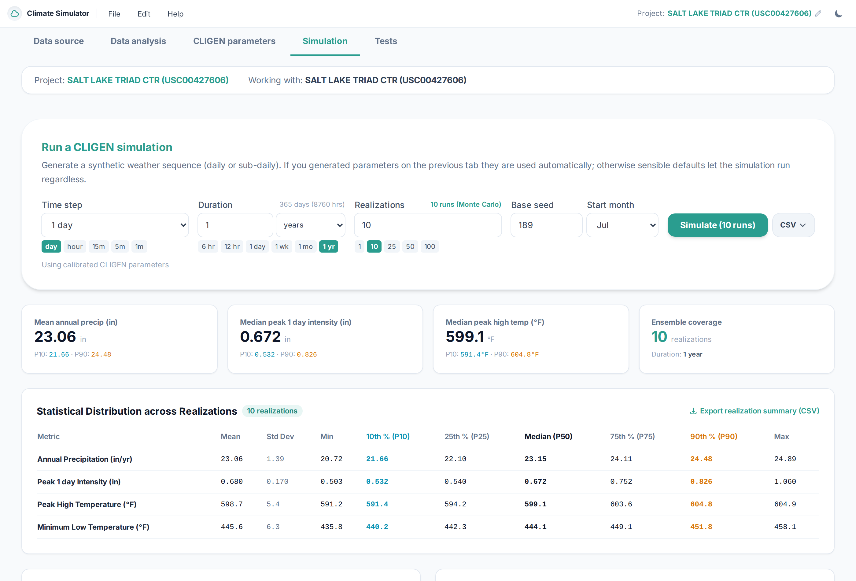
Task: Select the hour time step preset
Action: pos(75,246)
